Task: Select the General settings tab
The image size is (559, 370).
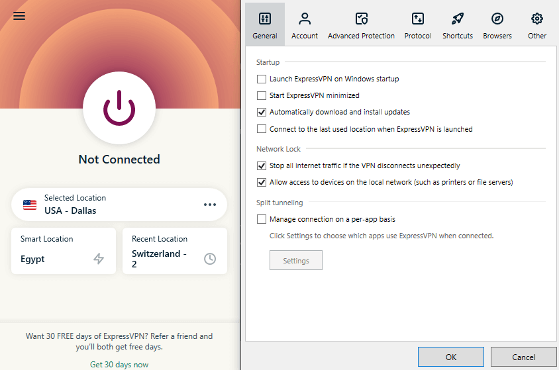Action: tap(265, 25)
